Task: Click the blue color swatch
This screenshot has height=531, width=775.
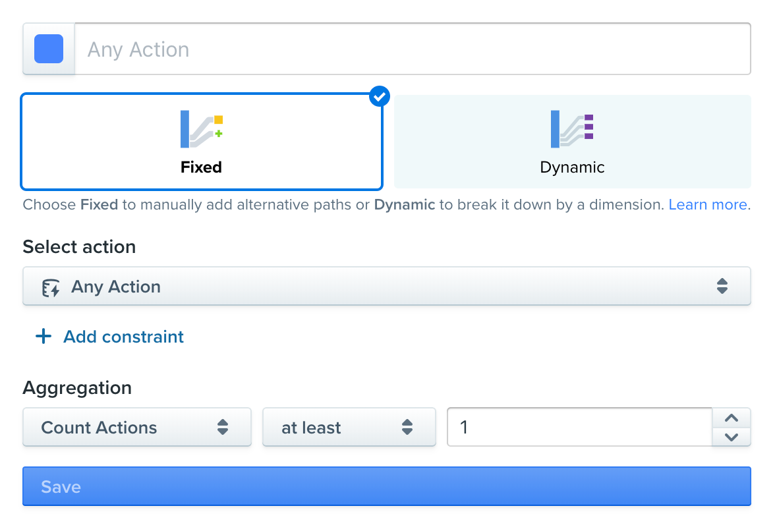Action: click(49, 49)
